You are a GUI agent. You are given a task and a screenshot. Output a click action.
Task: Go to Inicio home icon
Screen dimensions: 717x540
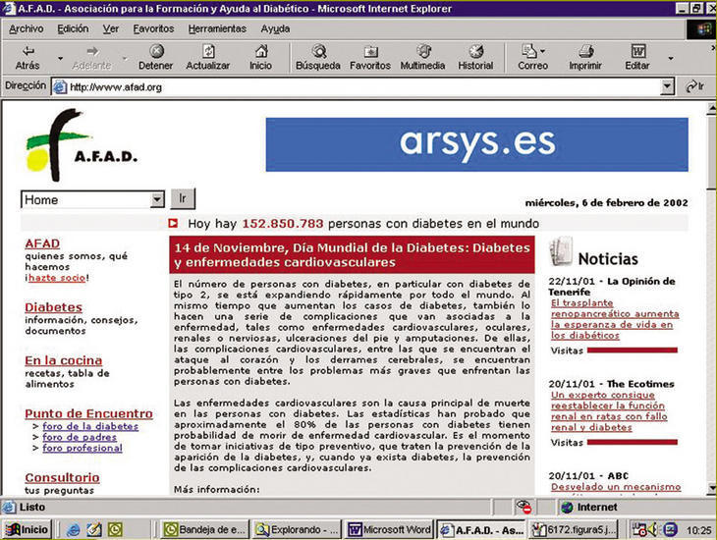[x=260, y=51]
